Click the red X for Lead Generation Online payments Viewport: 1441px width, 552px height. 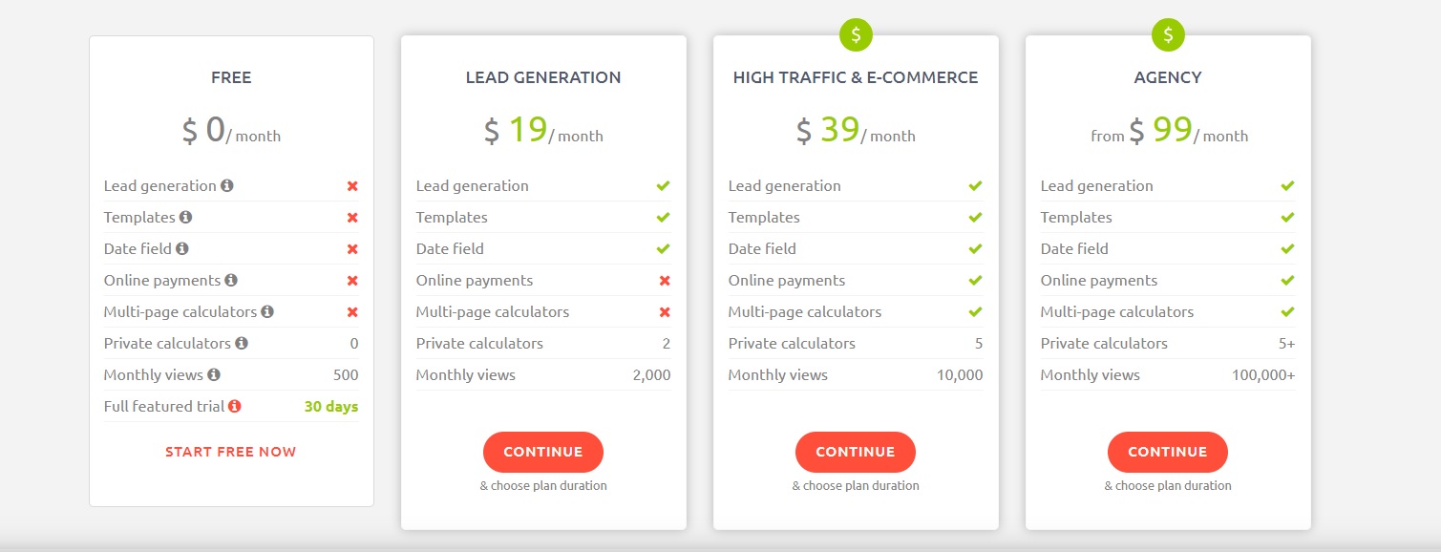tap(664, 280)
